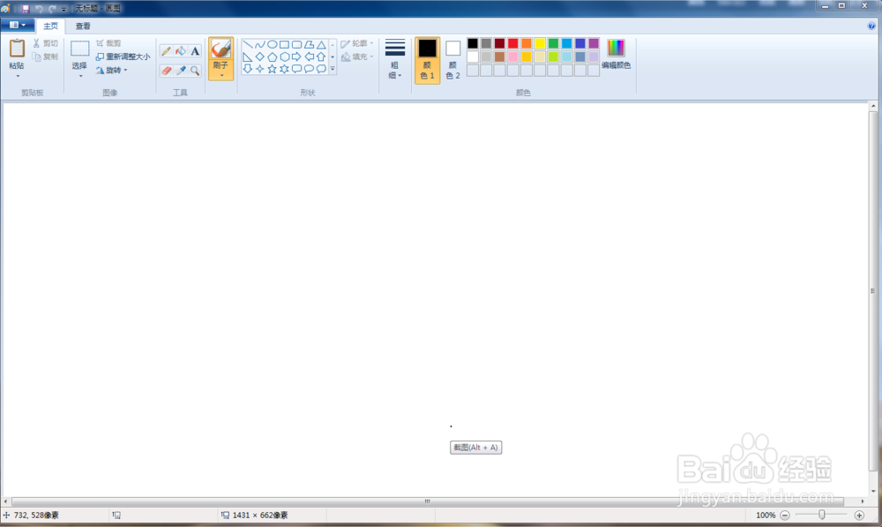This screenshot has width=882, height=527.
Task: Pick the green color swatch
Action: (x=554, y=43)
